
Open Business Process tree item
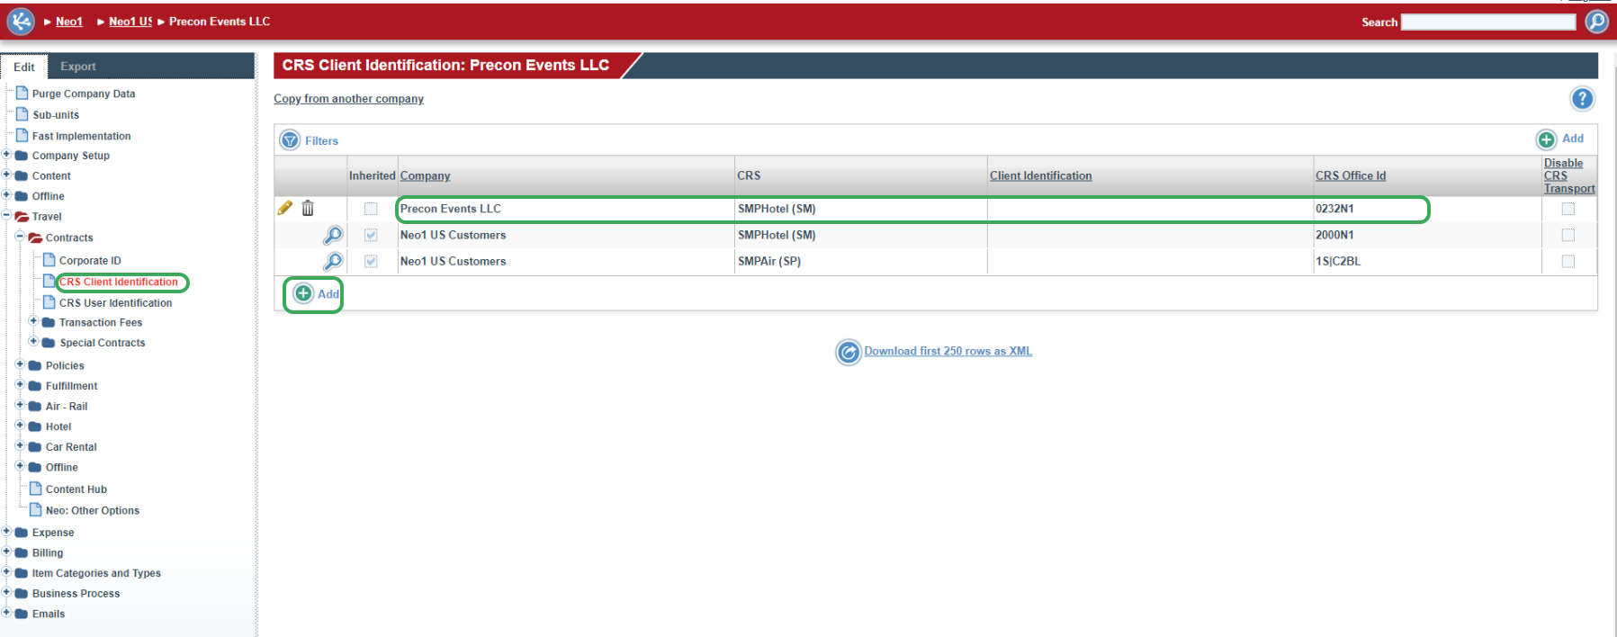[76, 594]
